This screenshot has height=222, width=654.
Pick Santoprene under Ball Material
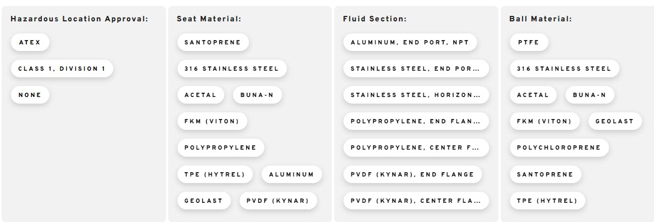[x=545, y=174]
